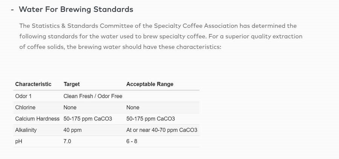Select the Characteristic column header
The width and height of the screenshot is (339, 159).
click(33, 84)
